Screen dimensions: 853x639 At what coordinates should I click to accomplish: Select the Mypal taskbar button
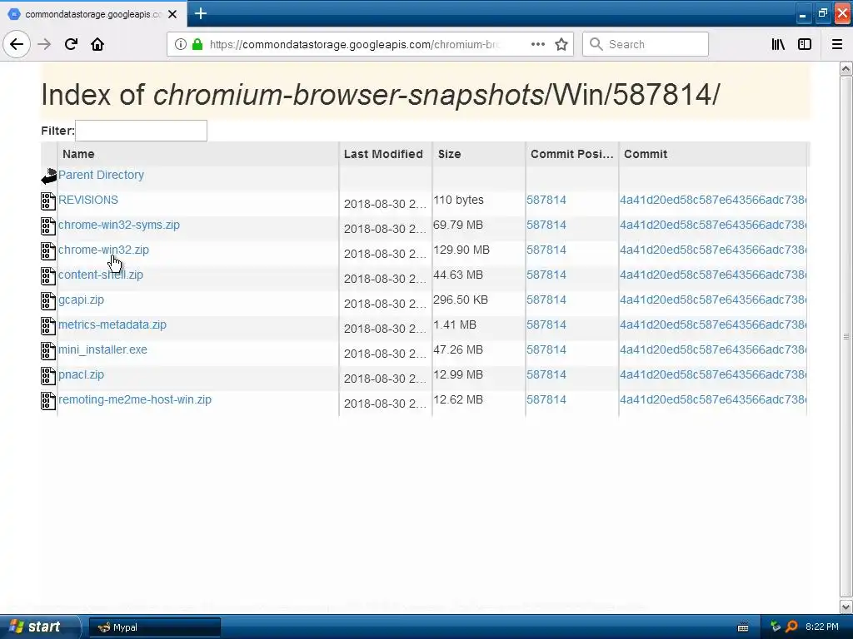click(154, 627)
